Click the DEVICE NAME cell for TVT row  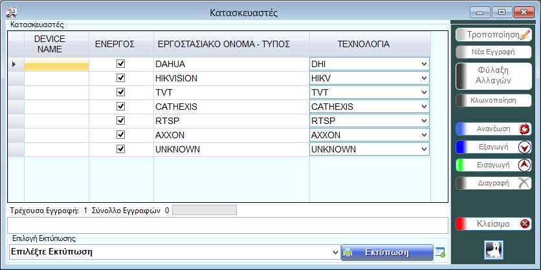point(56,92)
